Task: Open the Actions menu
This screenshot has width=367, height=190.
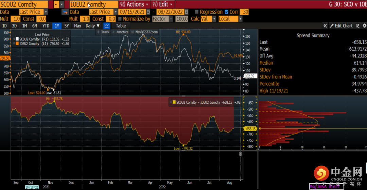Action: (x=135, y=4)
